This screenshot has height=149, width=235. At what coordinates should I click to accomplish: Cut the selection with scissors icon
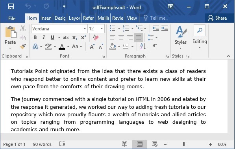[23, 28]
